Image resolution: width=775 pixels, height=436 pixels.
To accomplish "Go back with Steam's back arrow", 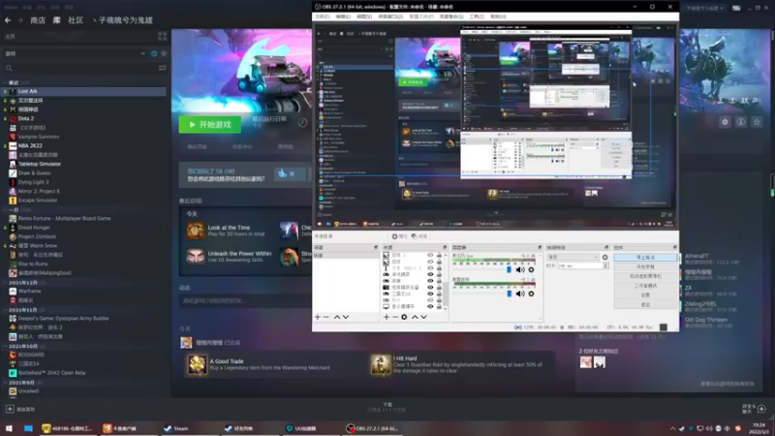I will tap(8, 20).
